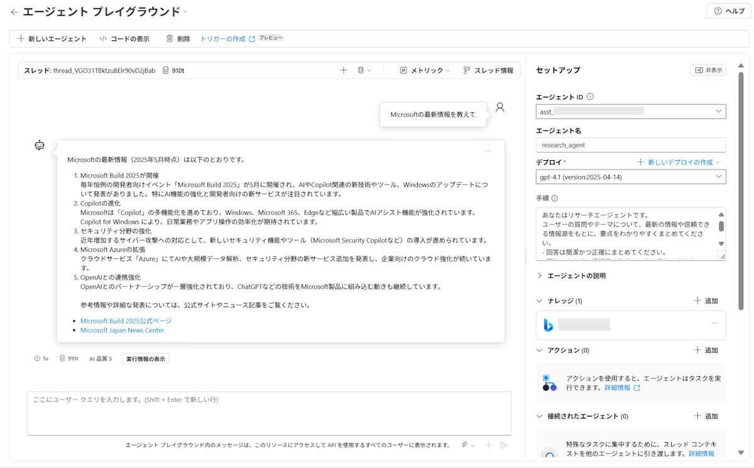Click the 5s clock icon below response

[37, 359]
